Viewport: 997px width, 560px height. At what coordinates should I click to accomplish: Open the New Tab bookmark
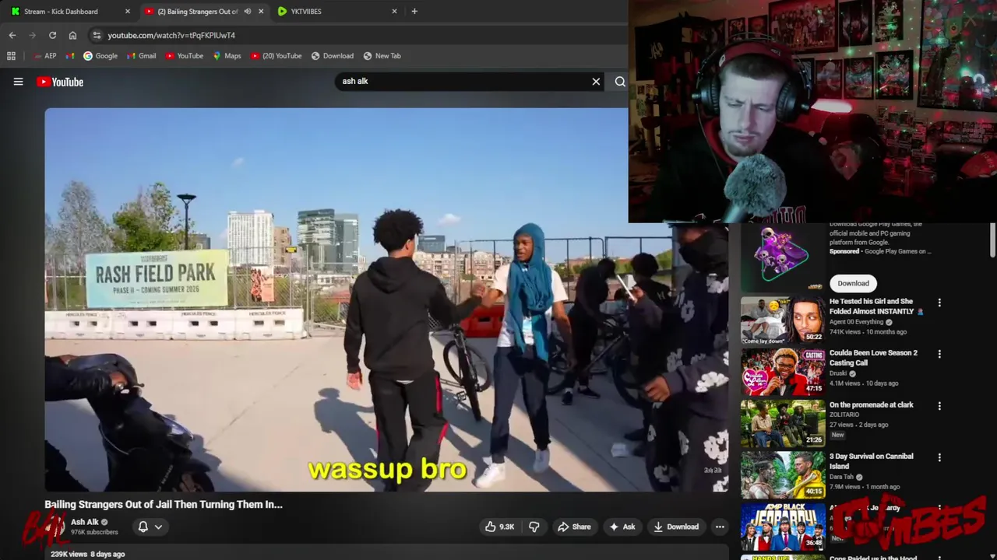pyautogui.click(x=382, y=56)
